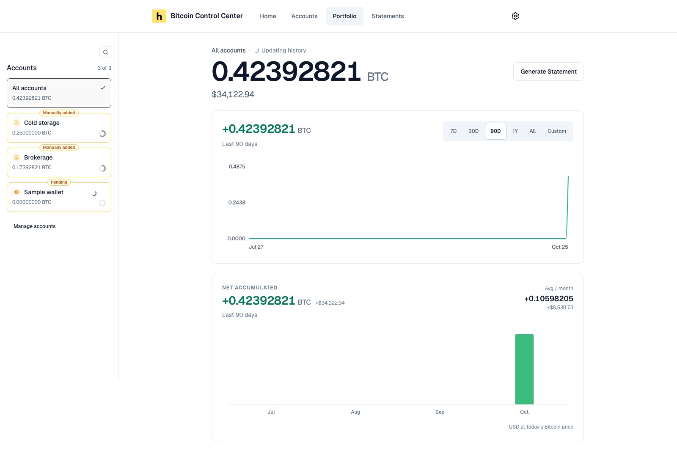Click the 'Updating history' status text
Image resolution: width=677 pixels, height=465 pixels.
click(283, 50)
